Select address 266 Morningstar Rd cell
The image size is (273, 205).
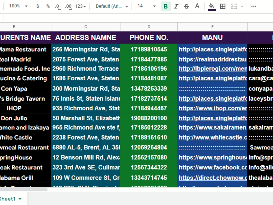[x=86, y=49]
